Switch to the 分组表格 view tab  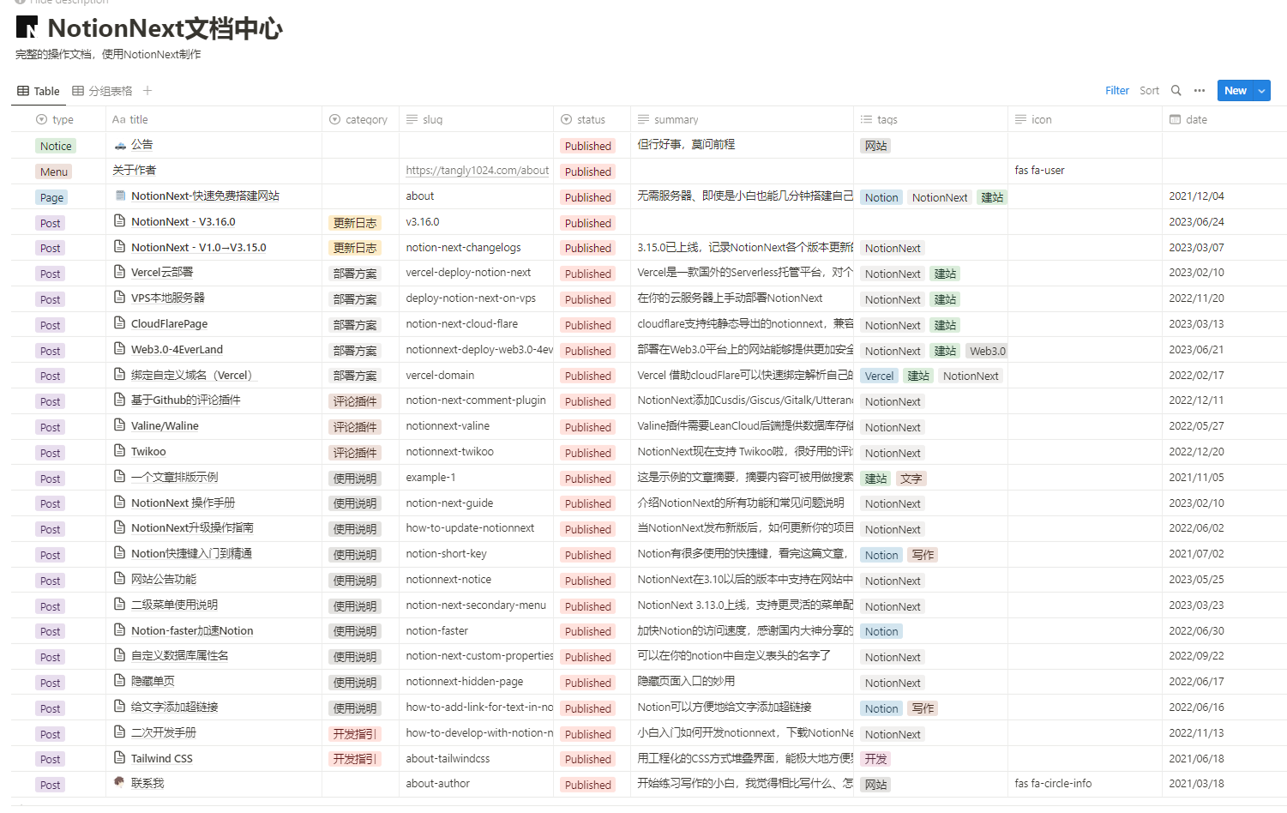(103, 91)
